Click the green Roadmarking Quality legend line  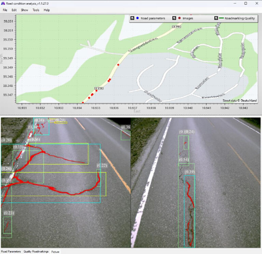pyautogui.click(x=222, y=18)
